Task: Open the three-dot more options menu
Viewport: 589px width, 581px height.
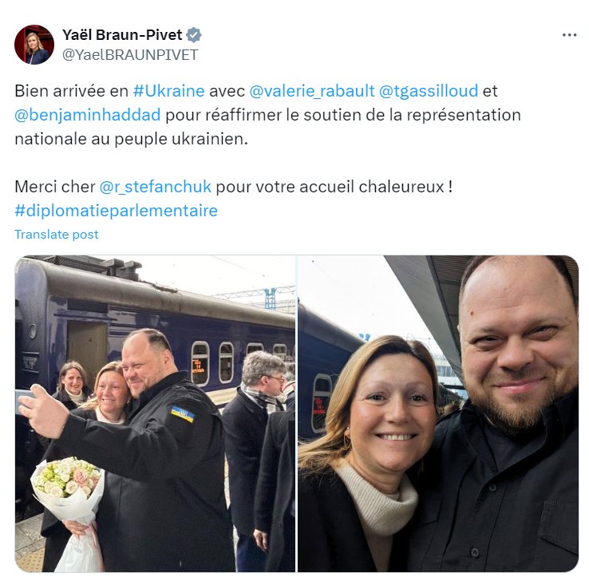Action: (x=569, y=35)
